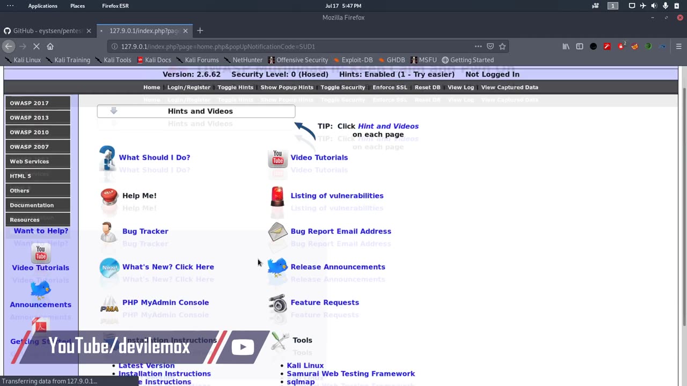Click the Twitter bird above Announcements in sidebar
The height and width of the screenshot is (386, 687).
(41, 289)
